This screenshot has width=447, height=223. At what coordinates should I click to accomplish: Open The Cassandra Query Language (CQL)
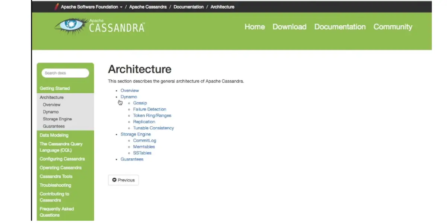(x=61, y=147)
